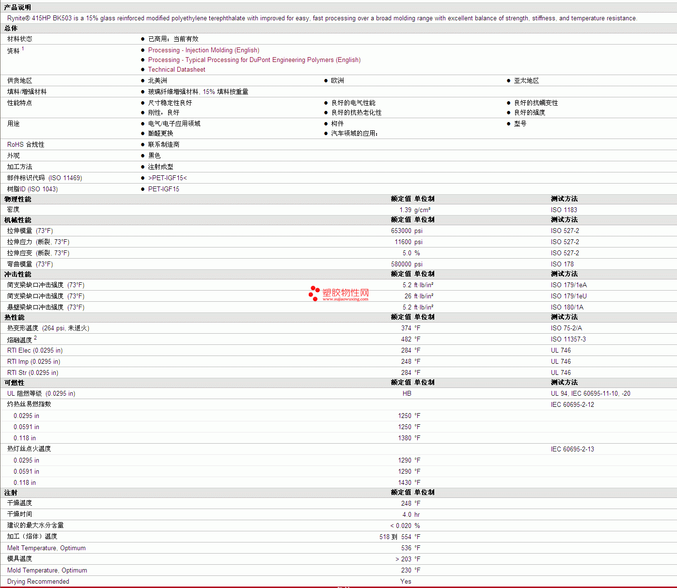677x588 pixels.
Task: Open Processing - Injection Molding (English) link
Action: pos(204,50)
